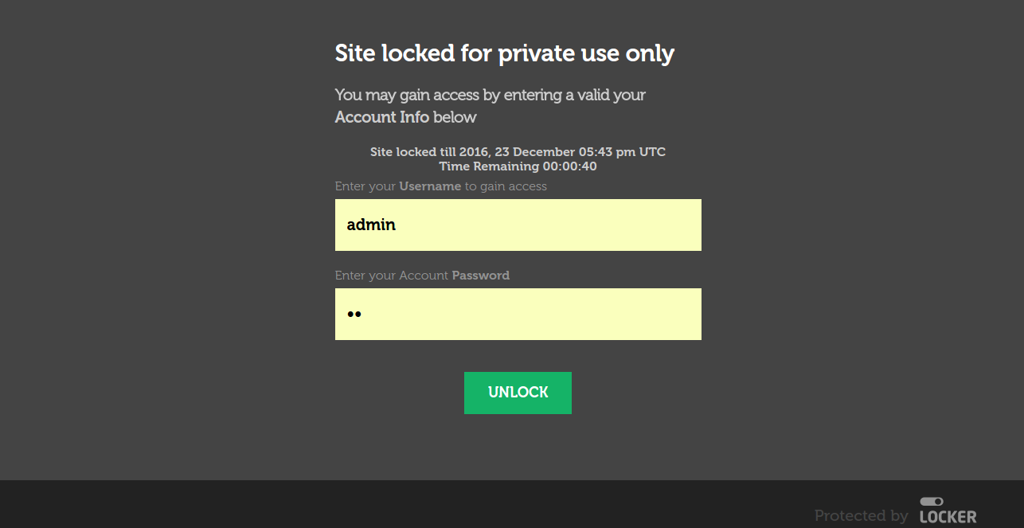Open the LOCKER wordmark logo
Viewport: 1024px width, 528px height.
[x=948, y=517]
